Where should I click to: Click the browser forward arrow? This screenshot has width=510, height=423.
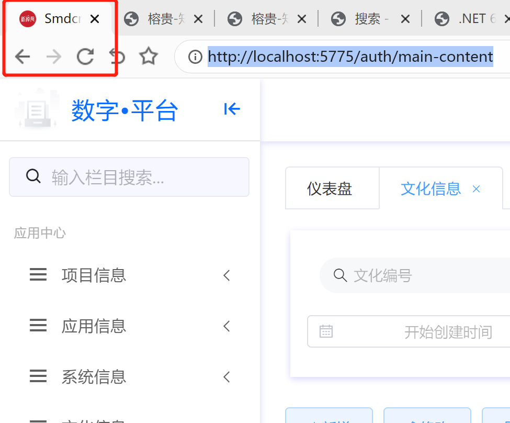(54, 57)
